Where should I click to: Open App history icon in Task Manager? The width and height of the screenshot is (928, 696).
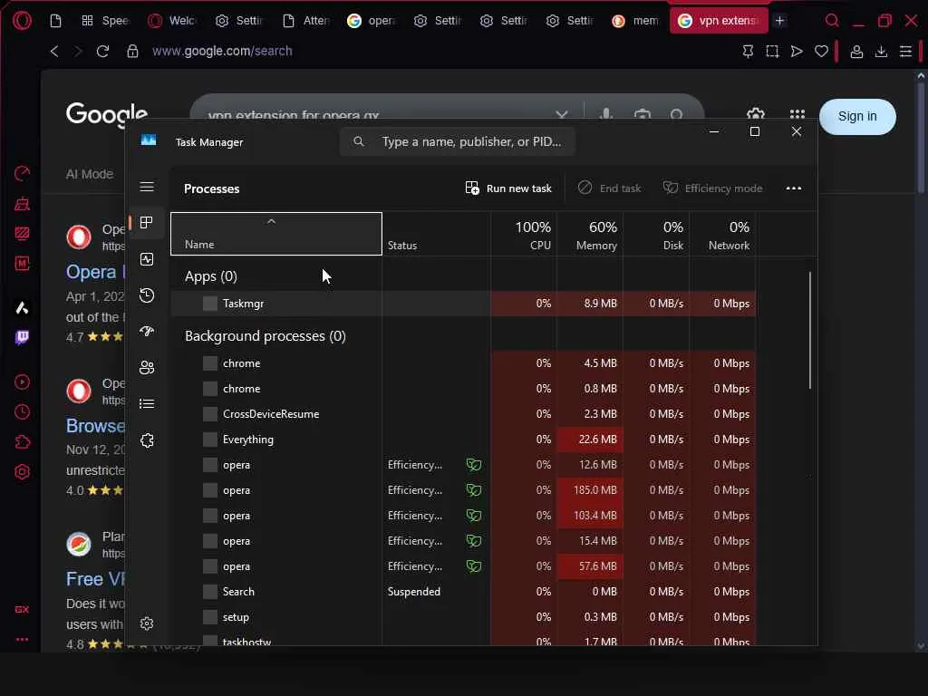(x=147, y=295)
